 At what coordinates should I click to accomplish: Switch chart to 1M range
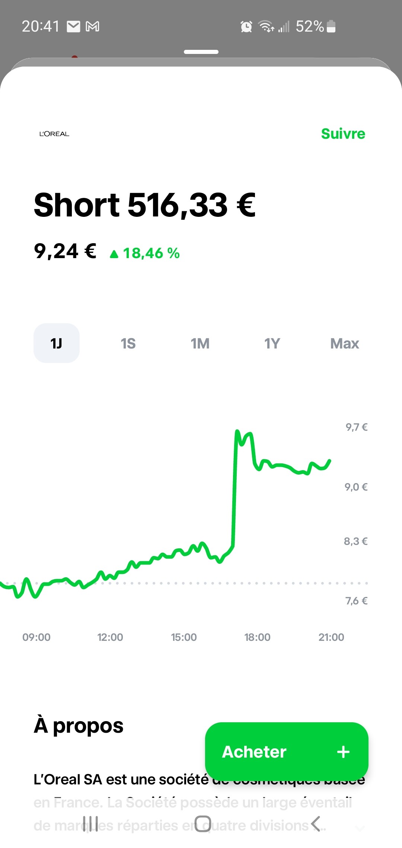click(x=200, y=344)
